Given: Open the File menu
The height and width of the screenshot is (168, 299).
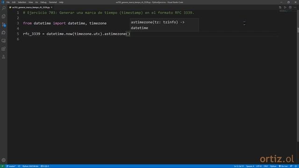Looking at the screenshot, I should (8, 2).
